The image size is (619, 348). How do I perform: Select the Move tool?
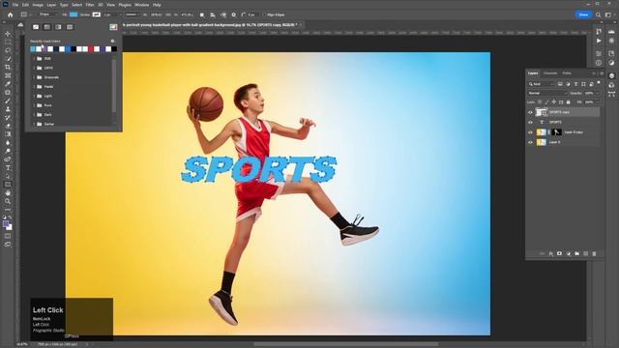(8, 34)
